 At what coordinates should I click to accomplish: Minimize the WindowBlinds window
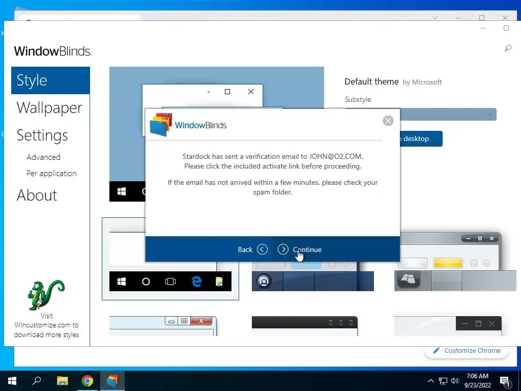(x=483, y=29)
